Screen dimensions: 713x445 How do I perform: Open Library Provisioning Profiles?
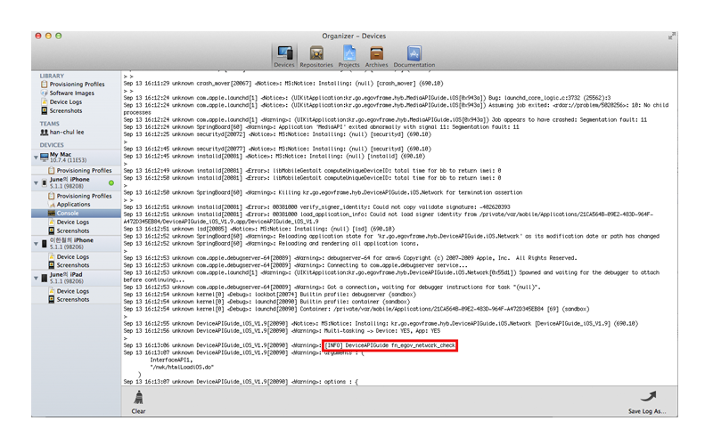[x=78, y=84]
